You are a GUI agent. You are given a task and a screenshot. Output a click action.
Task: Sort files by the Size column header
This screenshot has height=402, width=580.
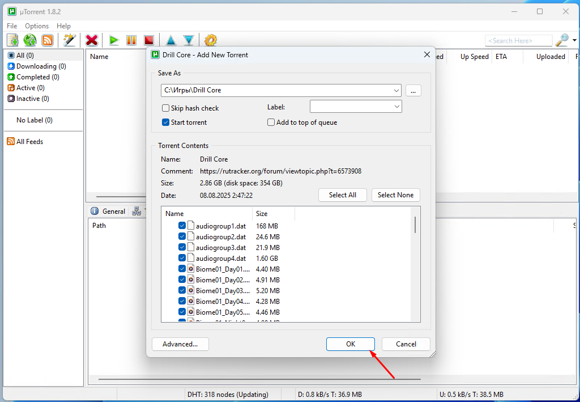273,214
